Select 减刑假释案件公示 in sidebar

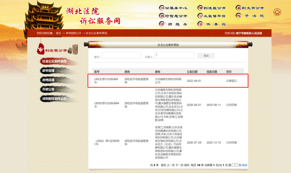(54, 99)
